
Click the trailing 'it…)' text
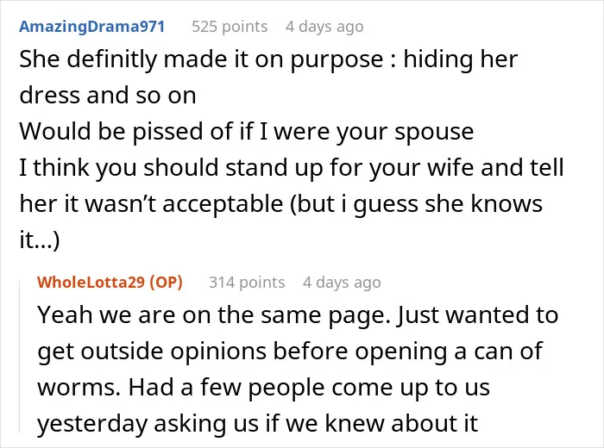[x=40, y=240]
